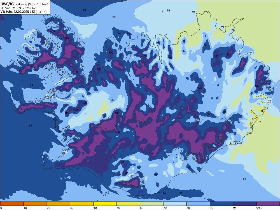This screenshot has height=210, width=280.
Task: Click the legend tick label '10'
Action: tap(25, 208)
